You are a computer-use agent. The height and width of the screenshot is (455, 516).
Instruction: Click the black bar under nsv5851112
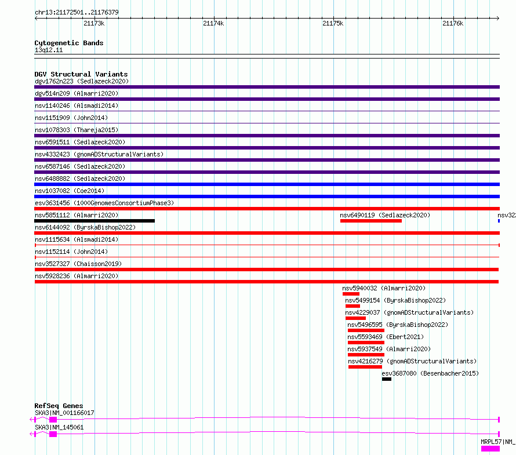95,221
